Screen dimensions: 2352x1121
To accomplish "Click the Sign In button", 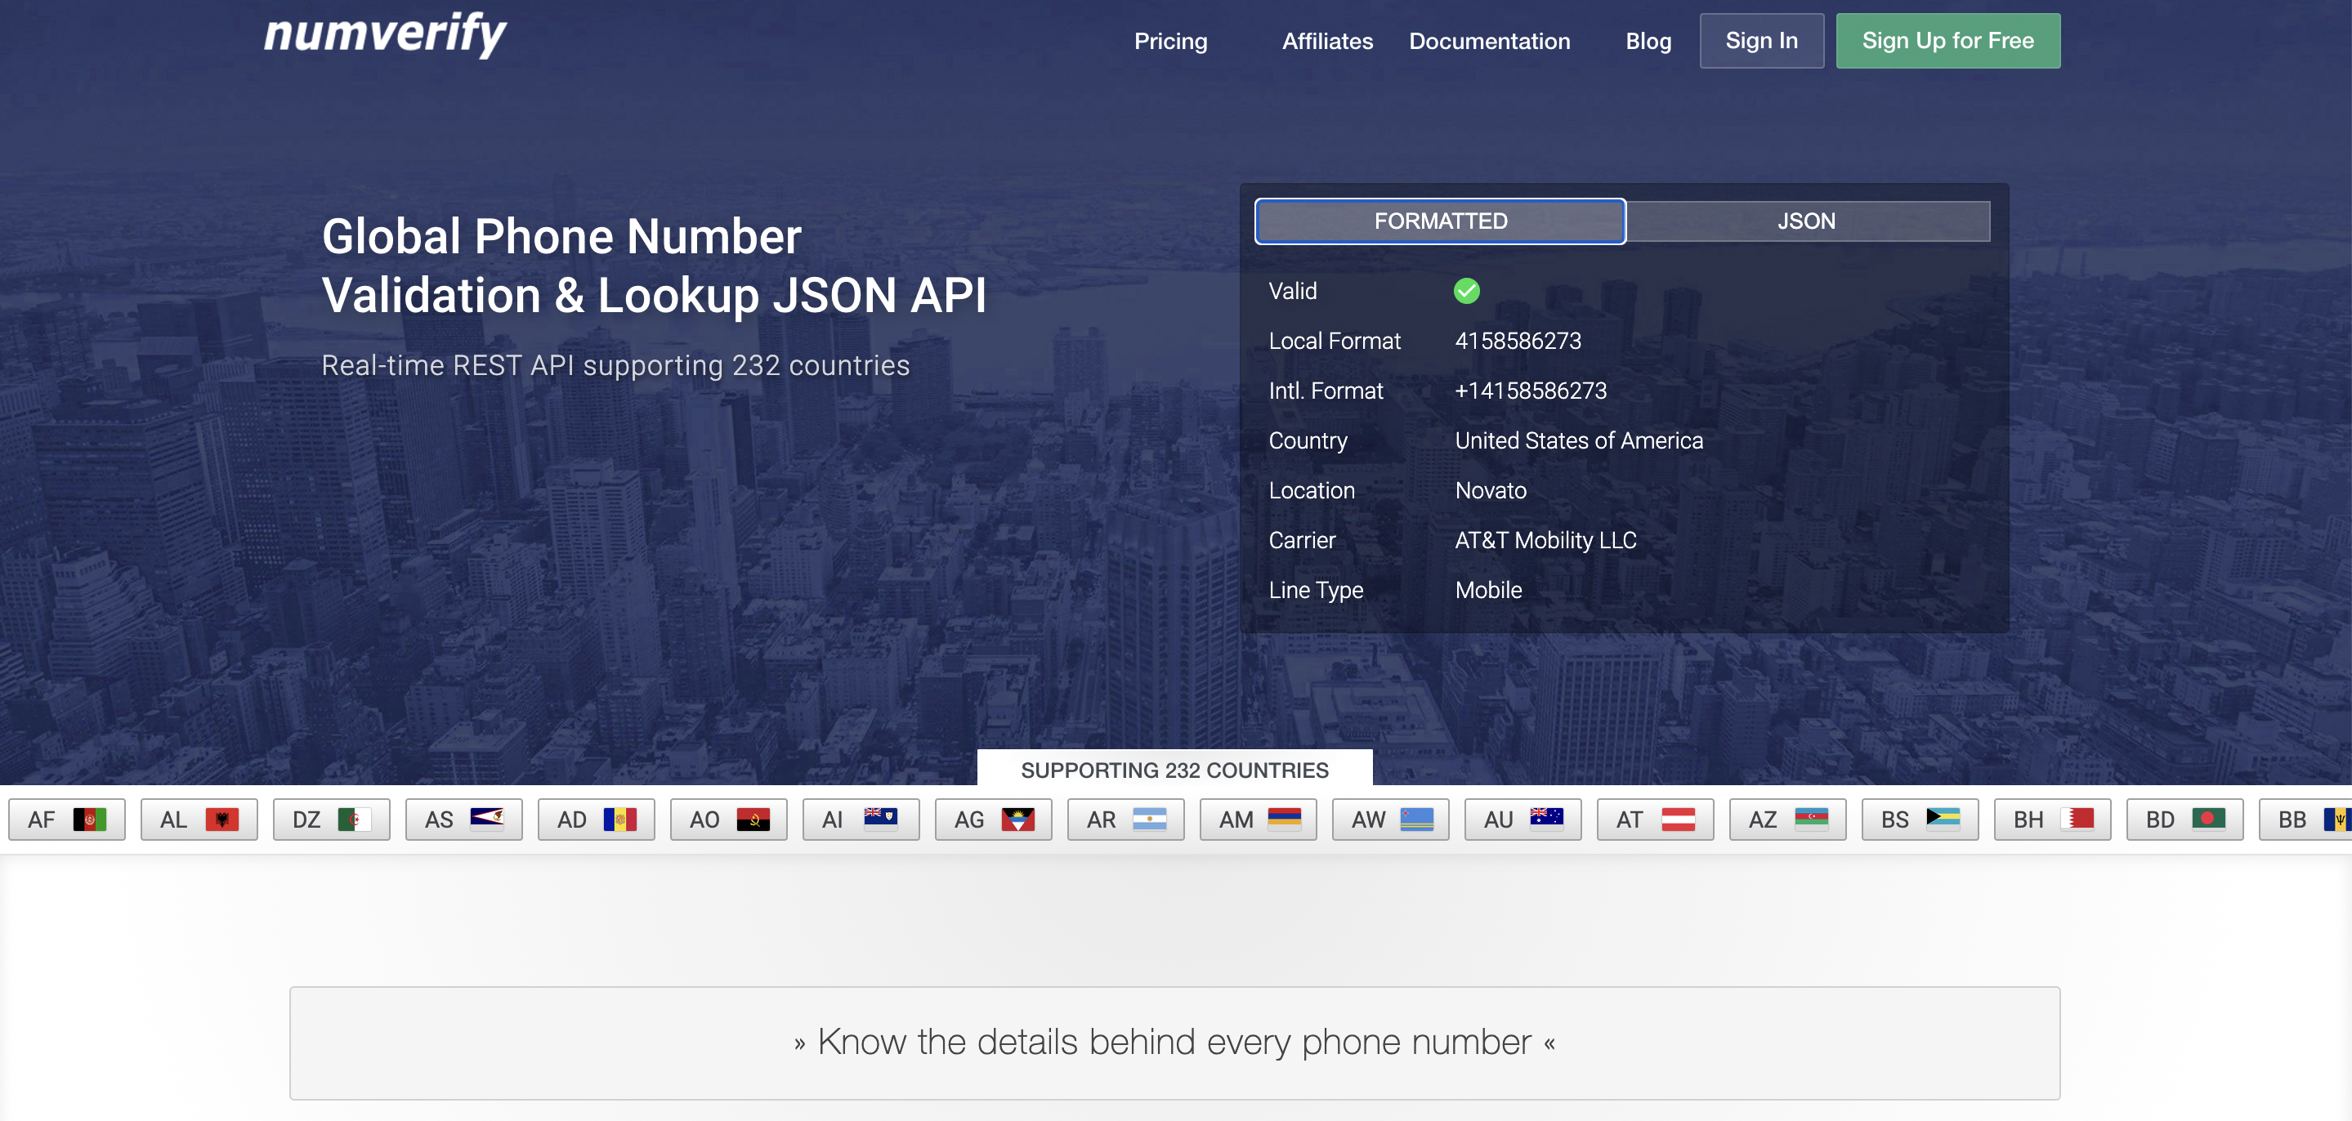I will [x=1760, y=41].
